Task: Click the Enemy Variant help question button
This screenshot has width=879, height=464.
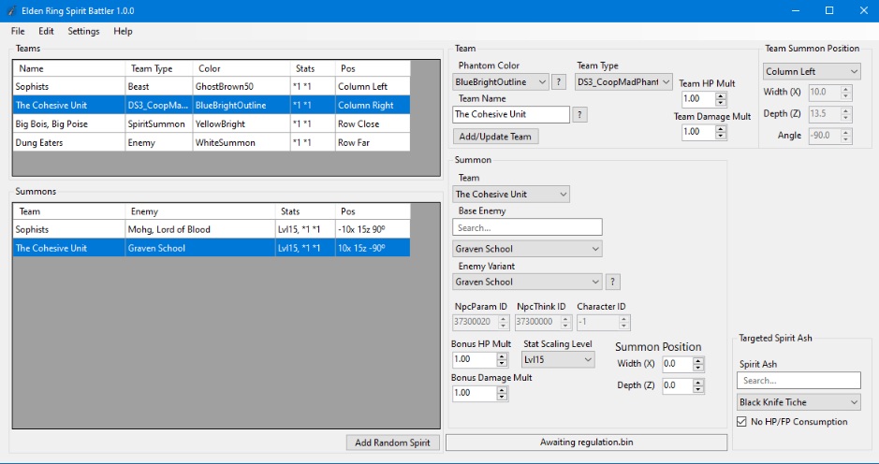Action: point(613,282)
